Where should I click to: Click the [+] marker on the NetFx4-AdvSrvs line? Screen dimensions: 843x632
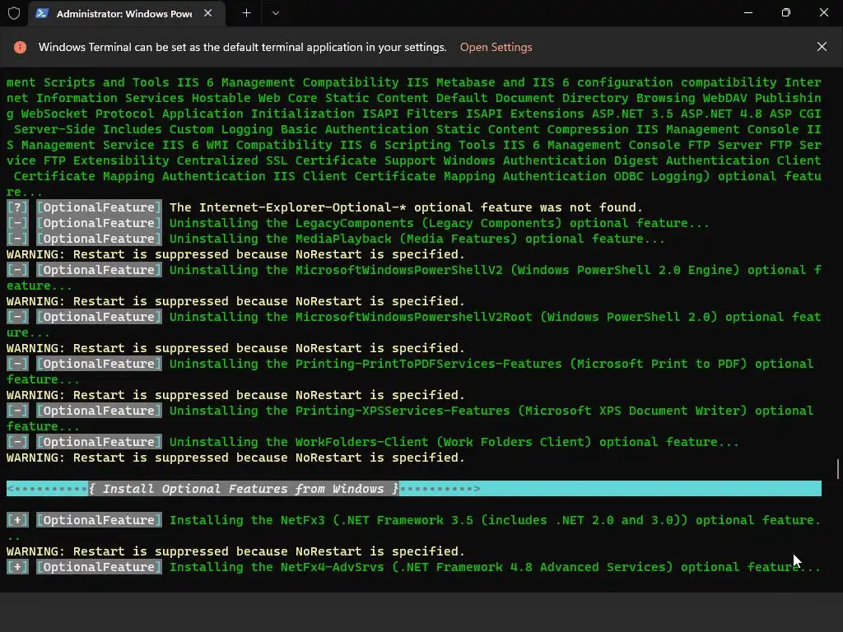coord(17,567)
